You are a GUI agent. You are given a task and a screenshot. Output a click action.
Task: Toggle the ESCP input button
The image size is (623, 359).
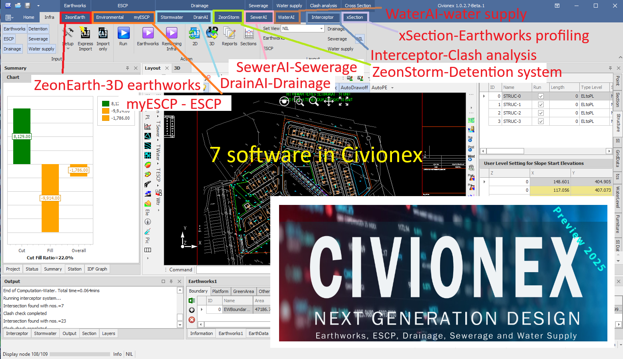9,39
